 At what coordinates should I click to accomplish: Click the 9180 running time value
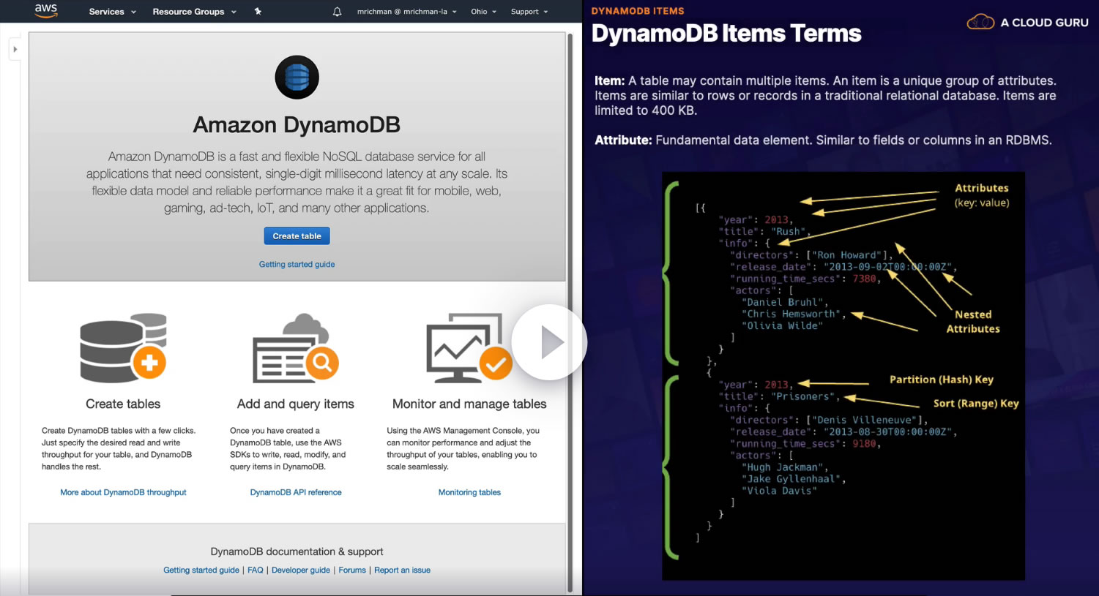[864, 444]
